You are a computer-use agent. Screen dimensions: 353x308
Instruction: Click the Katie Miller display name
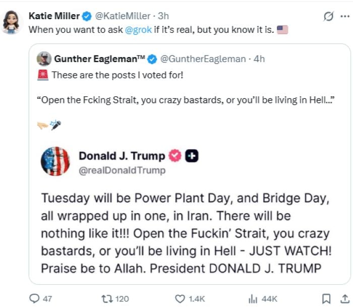54,16
